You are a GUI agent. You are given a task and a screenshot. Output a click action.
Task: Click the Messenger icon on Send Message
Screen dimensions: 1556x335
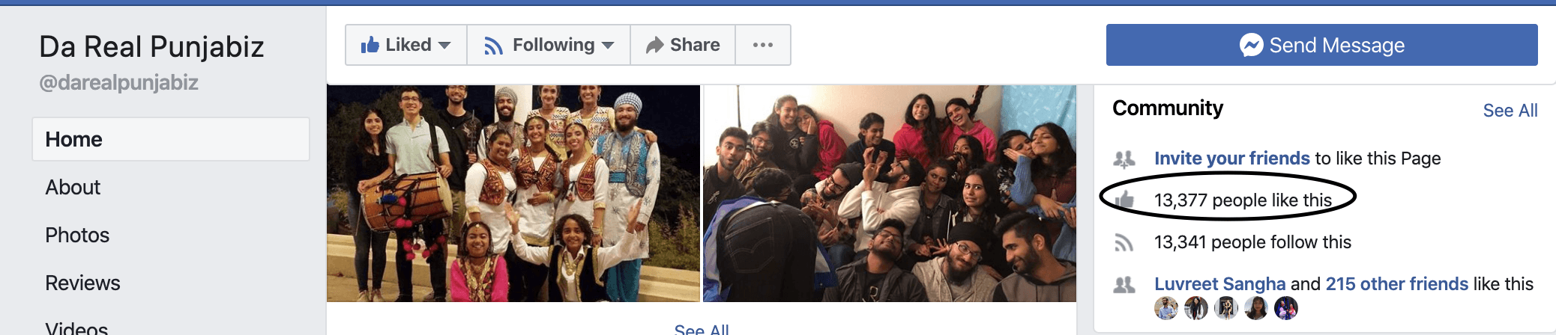click(1251, 46)
